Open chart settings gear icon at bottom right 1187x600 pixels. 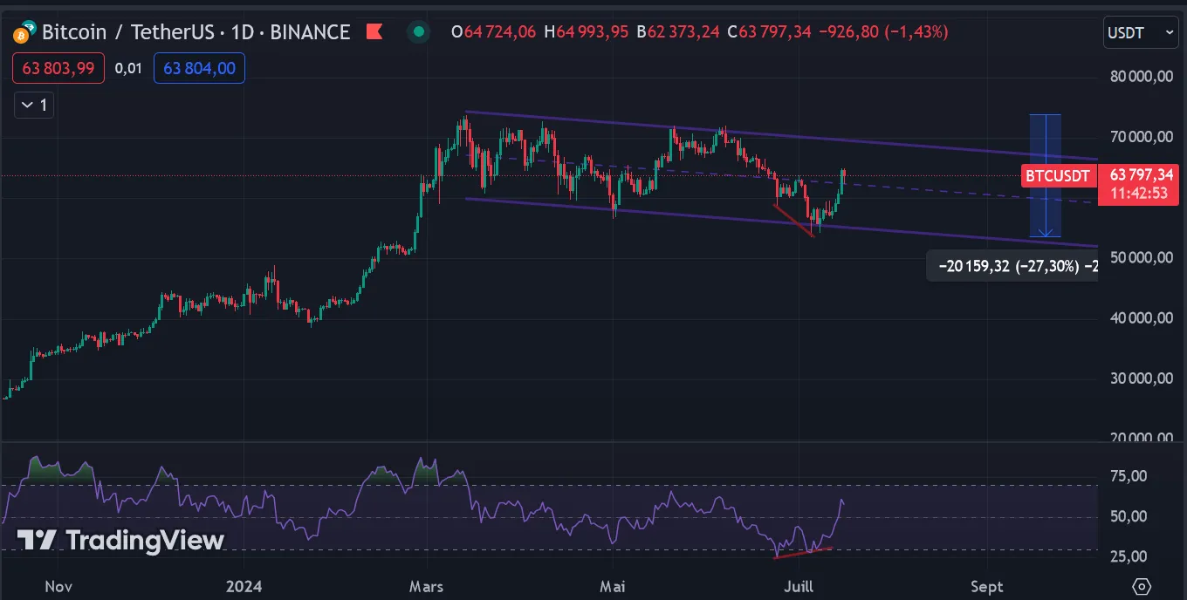click(x=1142, y=585)
